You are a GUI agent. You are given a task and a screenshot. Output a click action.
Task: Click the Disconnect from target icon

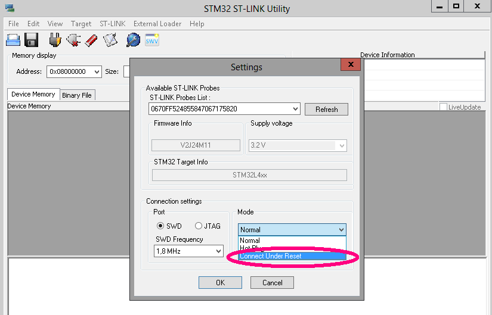(73, 40)
